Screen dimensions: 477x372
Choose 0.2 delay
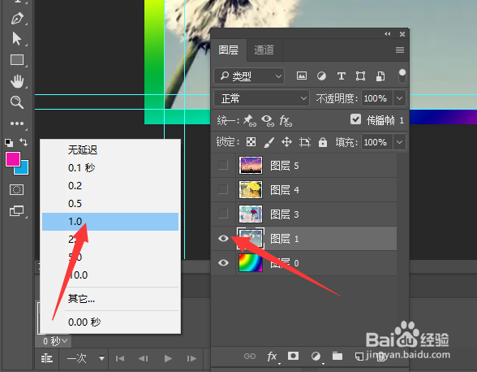coord(110,185)
